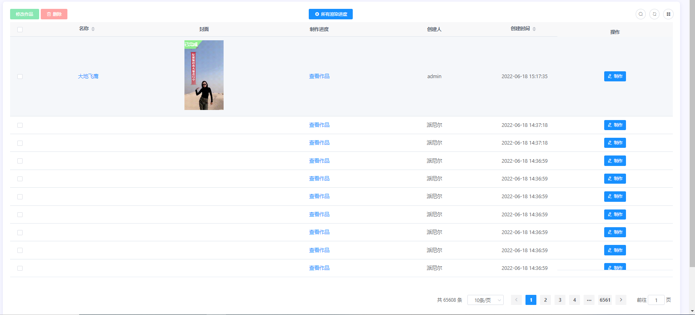Viewport: 695px width, 315px height.
Task: Open the 大地飞鹰 name link
Action: click(x=88, y=77)
